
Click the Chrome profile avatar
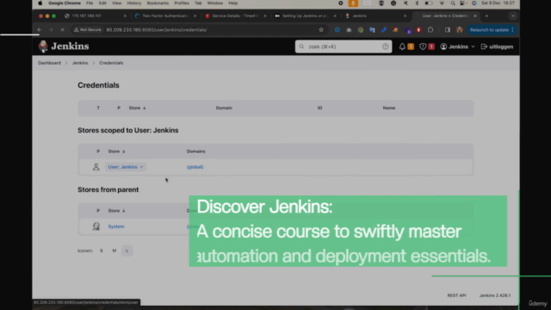pyautogui.click(x=459, y=30)
